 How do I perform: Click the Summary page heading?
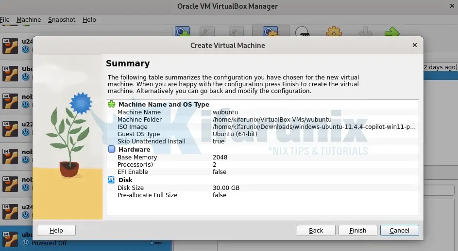pyautogui.click(x=128, y=63)
